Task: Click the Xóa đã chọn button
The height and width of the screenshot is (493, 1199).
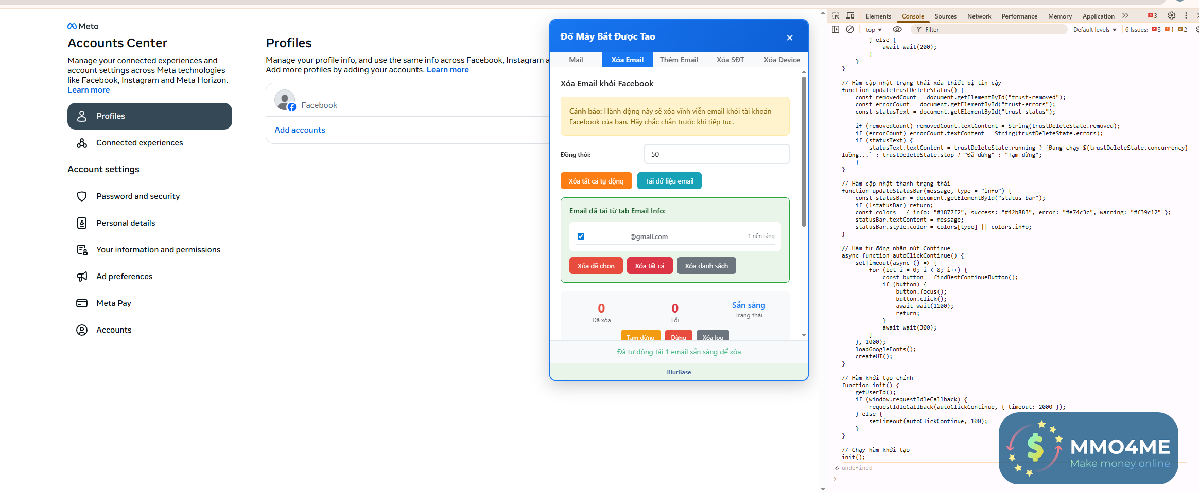Action: point(596,266)
